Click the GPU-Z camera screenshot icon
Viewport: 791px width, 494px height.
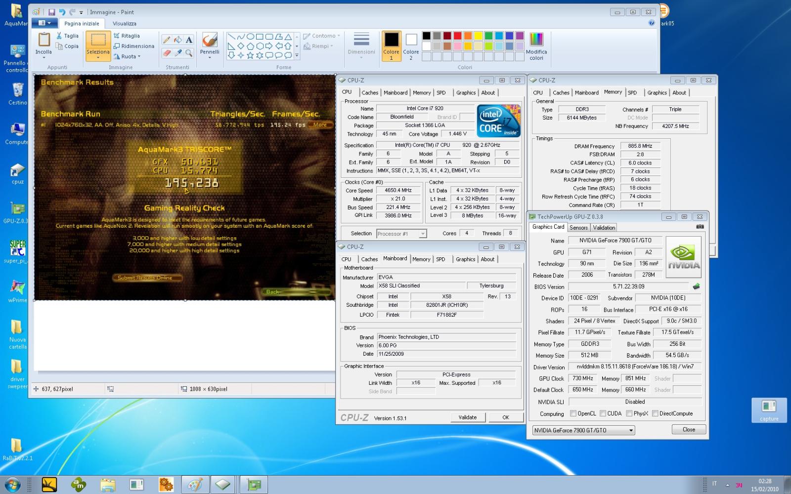pyautogui.click(x=700, y=227)
